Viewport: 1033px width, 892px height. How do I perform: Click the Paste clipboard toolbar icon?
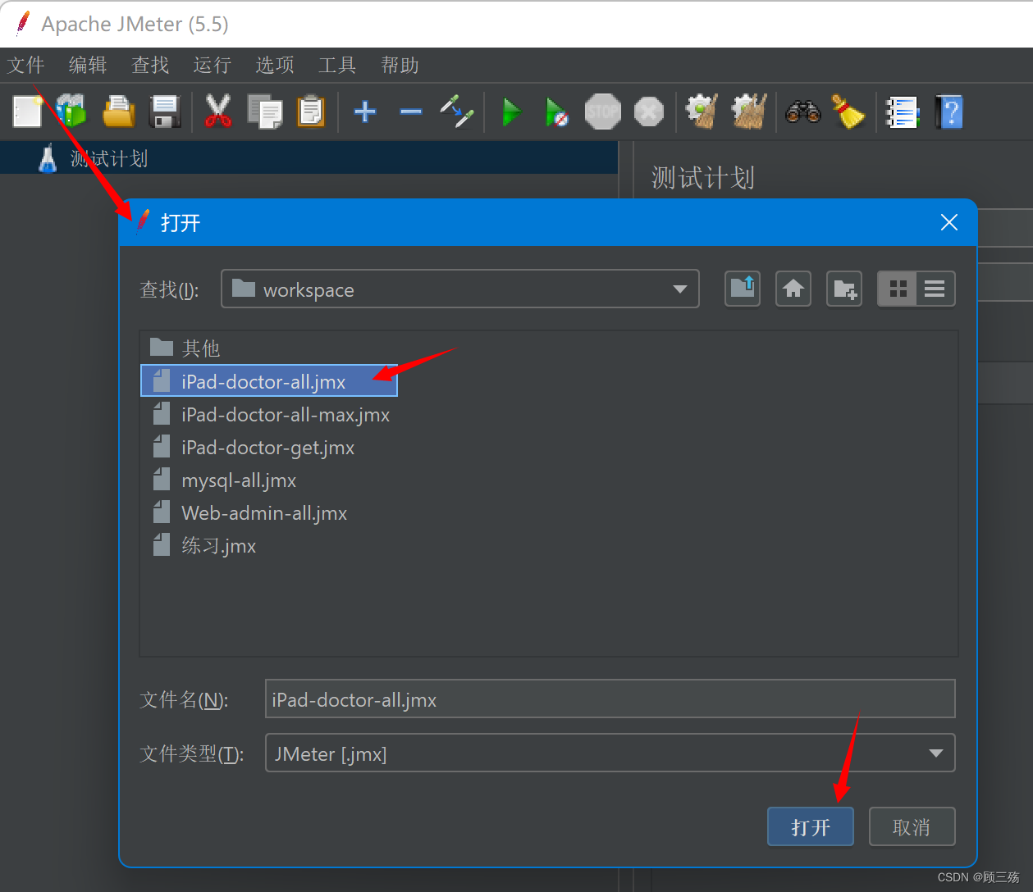pyautogui.click(x=311, y=111)
